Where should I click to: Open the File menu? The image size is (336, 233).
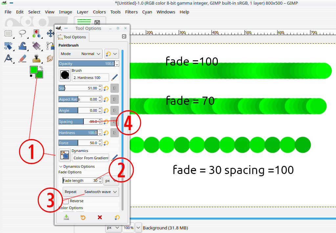click(x=8, y=12)
